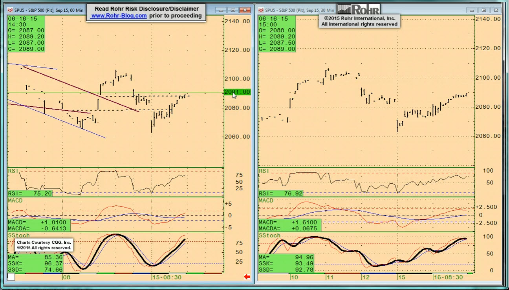Click the CQG icon in 30 Min chart title
Image resolution: width=509 pixels, height=290 pixels.
click(261, 10)
